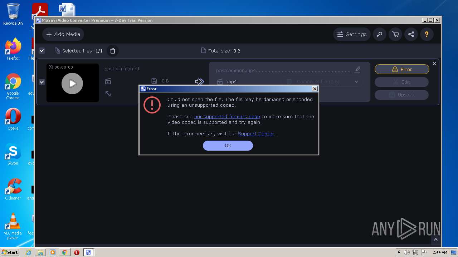The image size is (458, 257).
Task: Click the Edit button for pastcommon
Action: tap(401, 82)
